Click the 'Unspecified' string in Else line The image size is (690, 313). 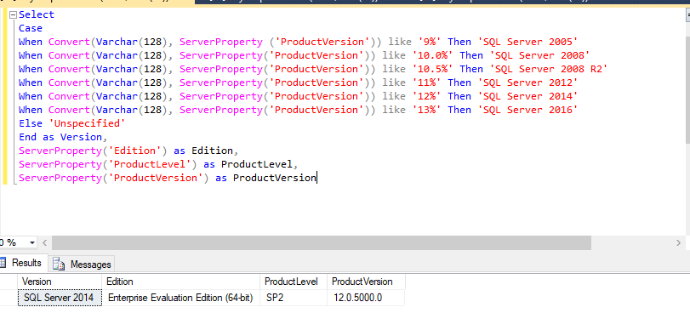point(87,123)
